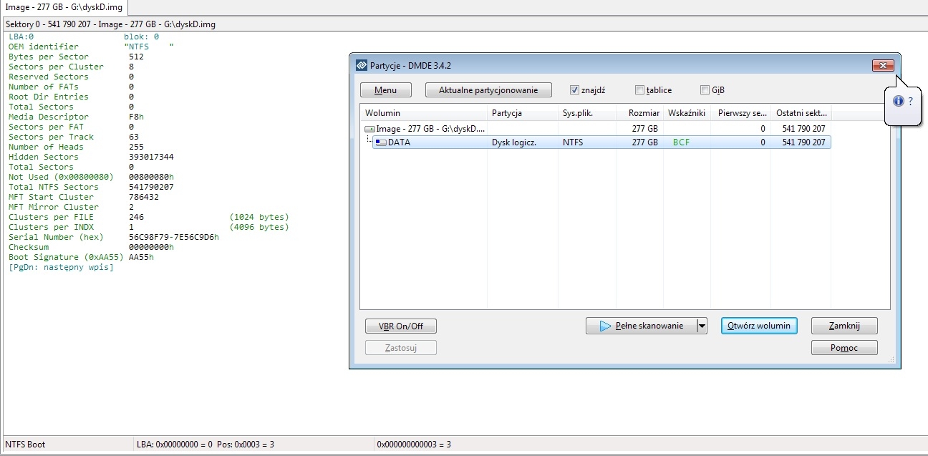This screenshot has height=456, width=928.
Task: Click the blue info help balloon icon
Action: [899, 102]
